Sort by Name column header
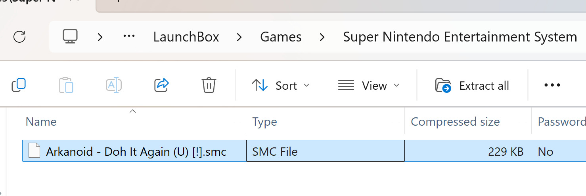Screen dimensions: 586x196 pos(134,122)
